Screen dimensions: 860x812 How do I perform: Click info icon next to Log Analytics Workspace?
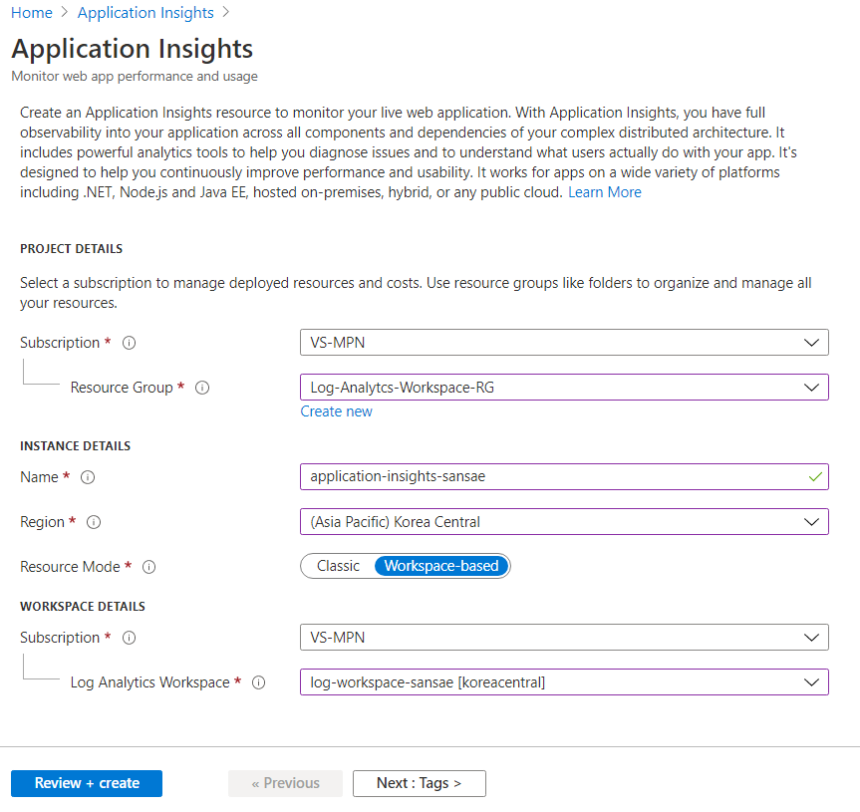coord(259,682)
